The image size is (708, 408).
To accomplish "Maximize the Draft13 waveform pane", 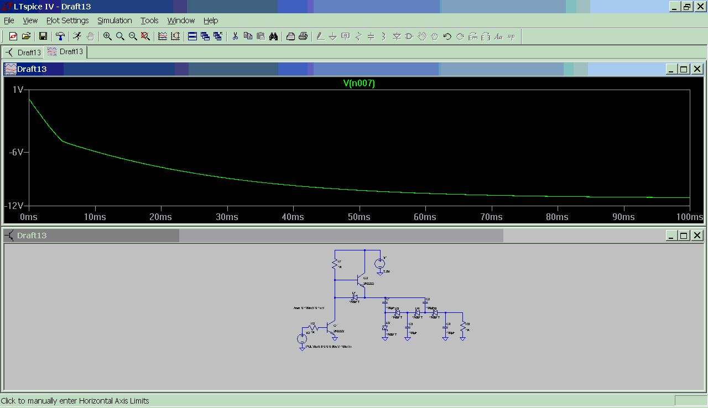I will click(x=684, y=69).
